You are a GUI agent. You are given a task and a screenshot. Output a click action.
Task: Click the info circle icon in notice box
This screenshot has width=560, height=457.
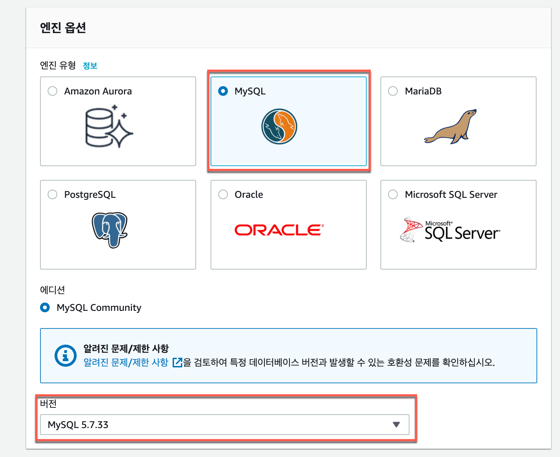tap(65, 356)
